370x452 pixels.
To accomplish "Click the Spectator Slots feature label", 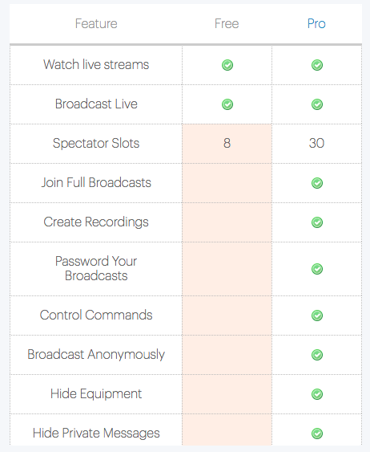I will (96, 143).
